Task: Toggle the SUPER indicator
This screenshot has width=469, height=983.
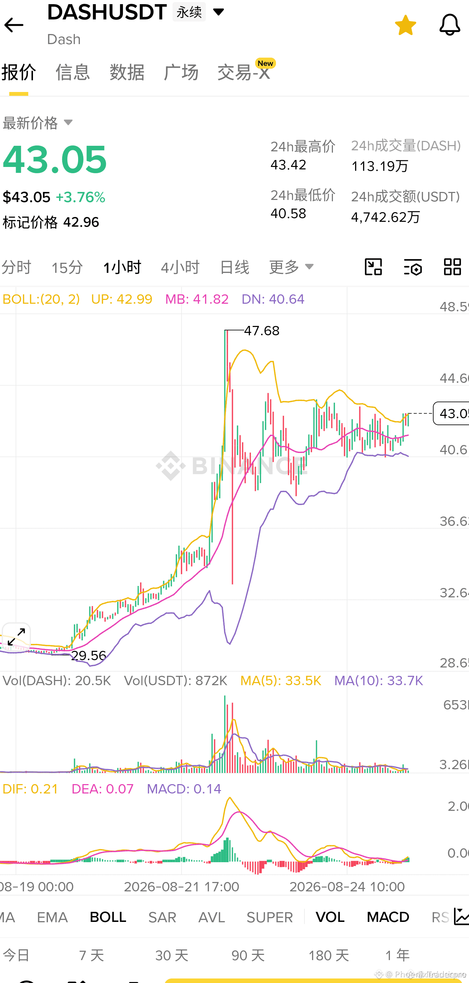Action: [270, 917]
